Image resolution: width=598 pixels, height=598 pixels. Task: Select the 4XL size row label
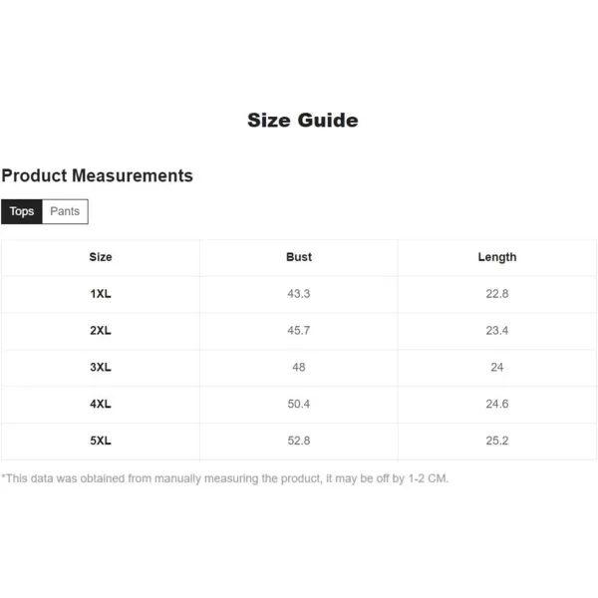point(101,404)
